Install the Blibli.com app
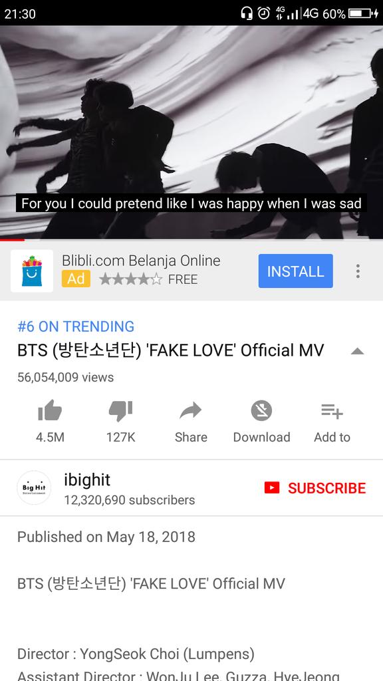Image resolution: width=383 pixels, height=681 pixels. [x=296, y=271]
